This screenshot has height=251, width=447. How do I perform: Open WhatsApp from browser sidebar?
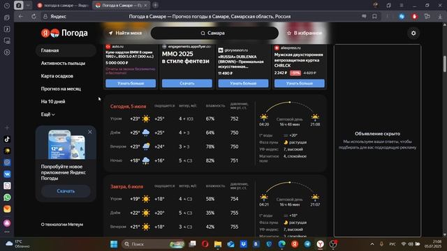[7, 197]
